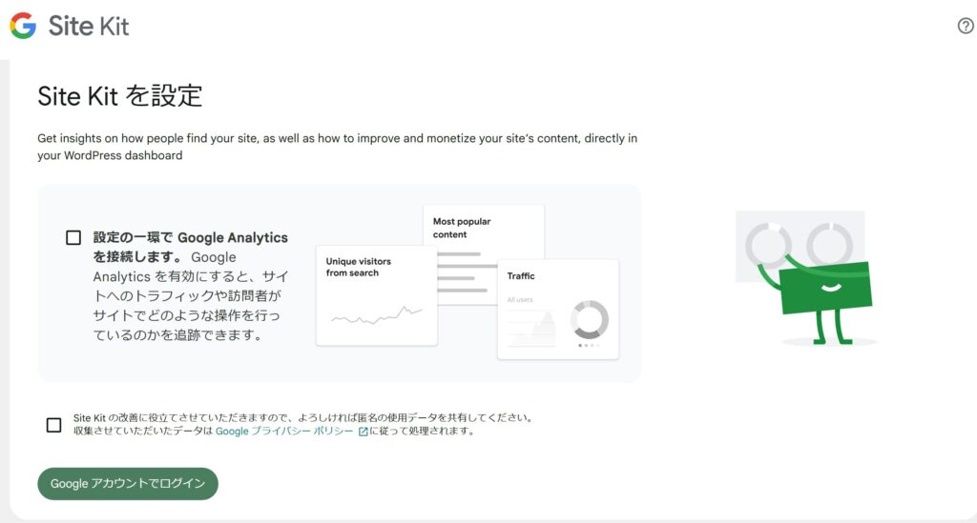
Task: Click the external link icon after ポリシー
Action: (x=363, y=432)
